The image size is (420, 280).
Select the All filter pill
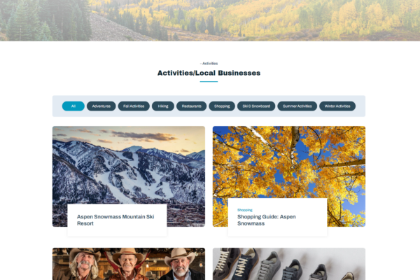click(x=73, y=106)
